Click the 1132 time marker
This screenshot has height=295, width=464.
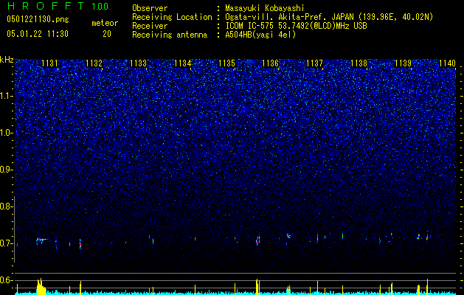click(x=94, y=63)
